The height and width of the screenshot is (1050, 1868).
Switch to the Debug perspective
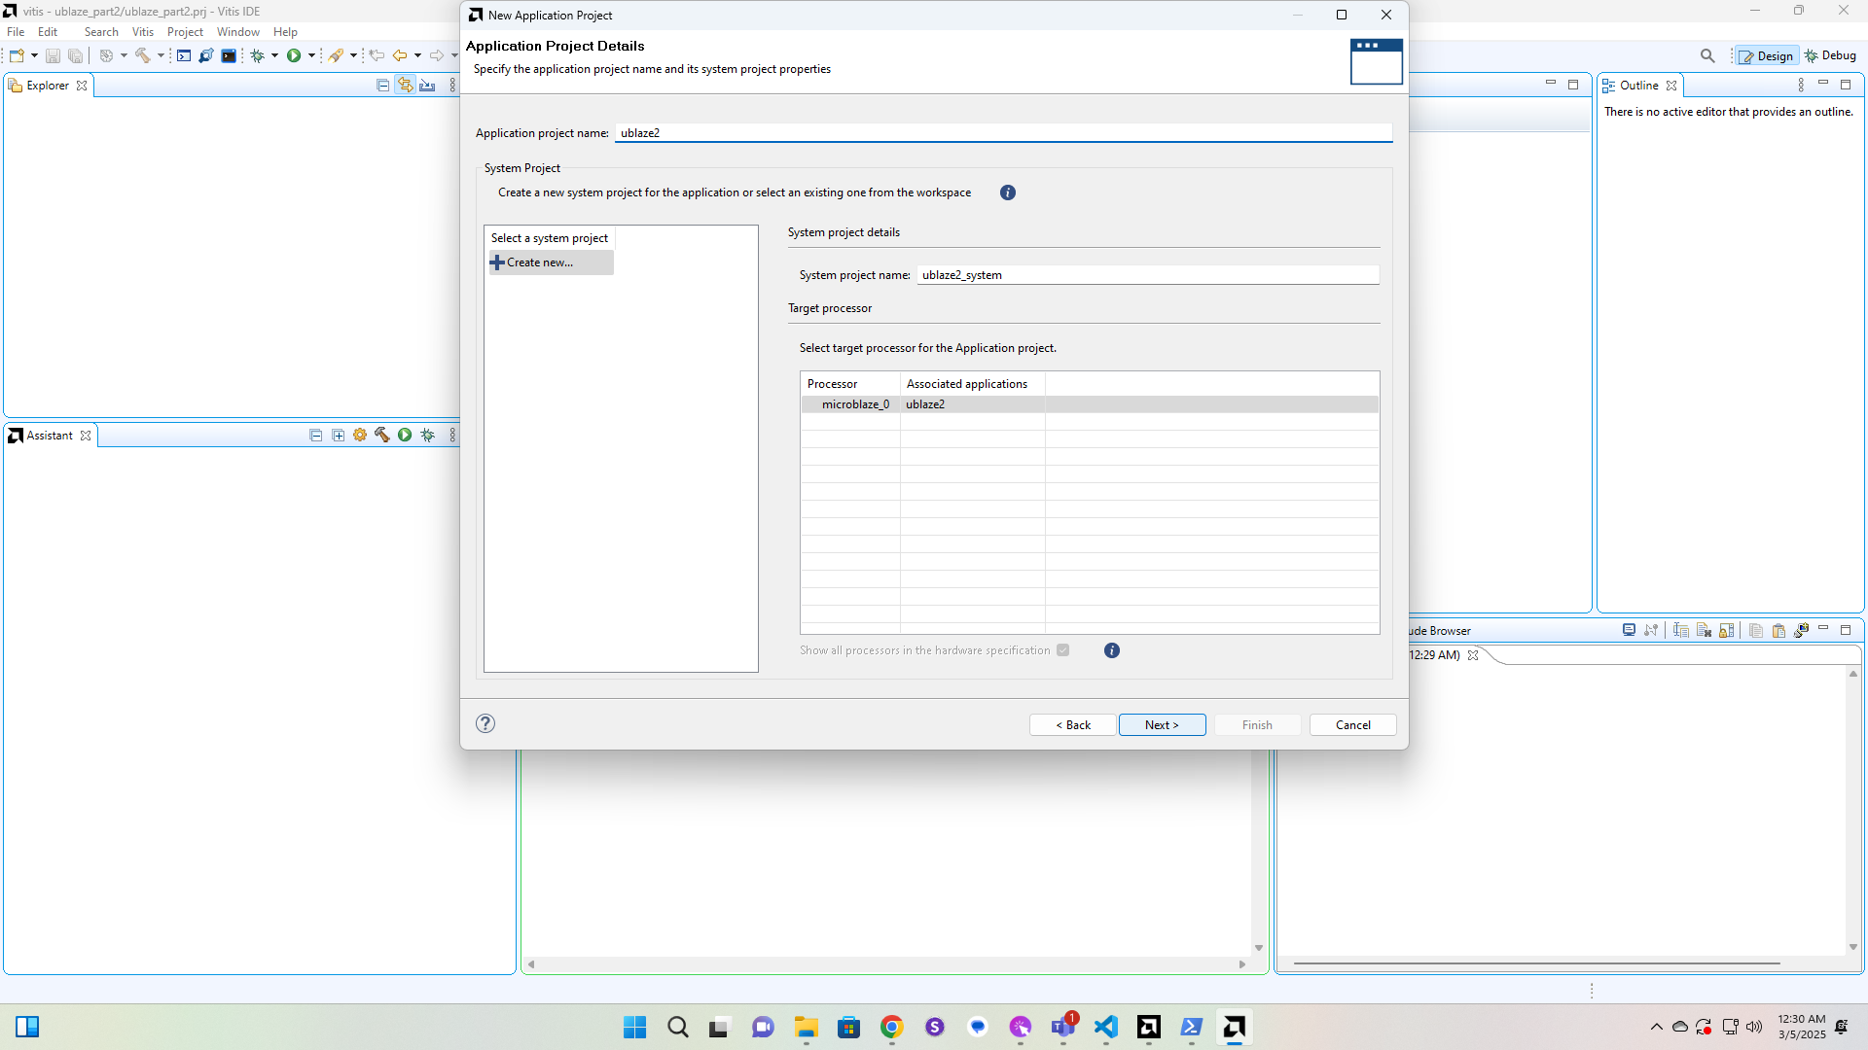pos(1830,56)
